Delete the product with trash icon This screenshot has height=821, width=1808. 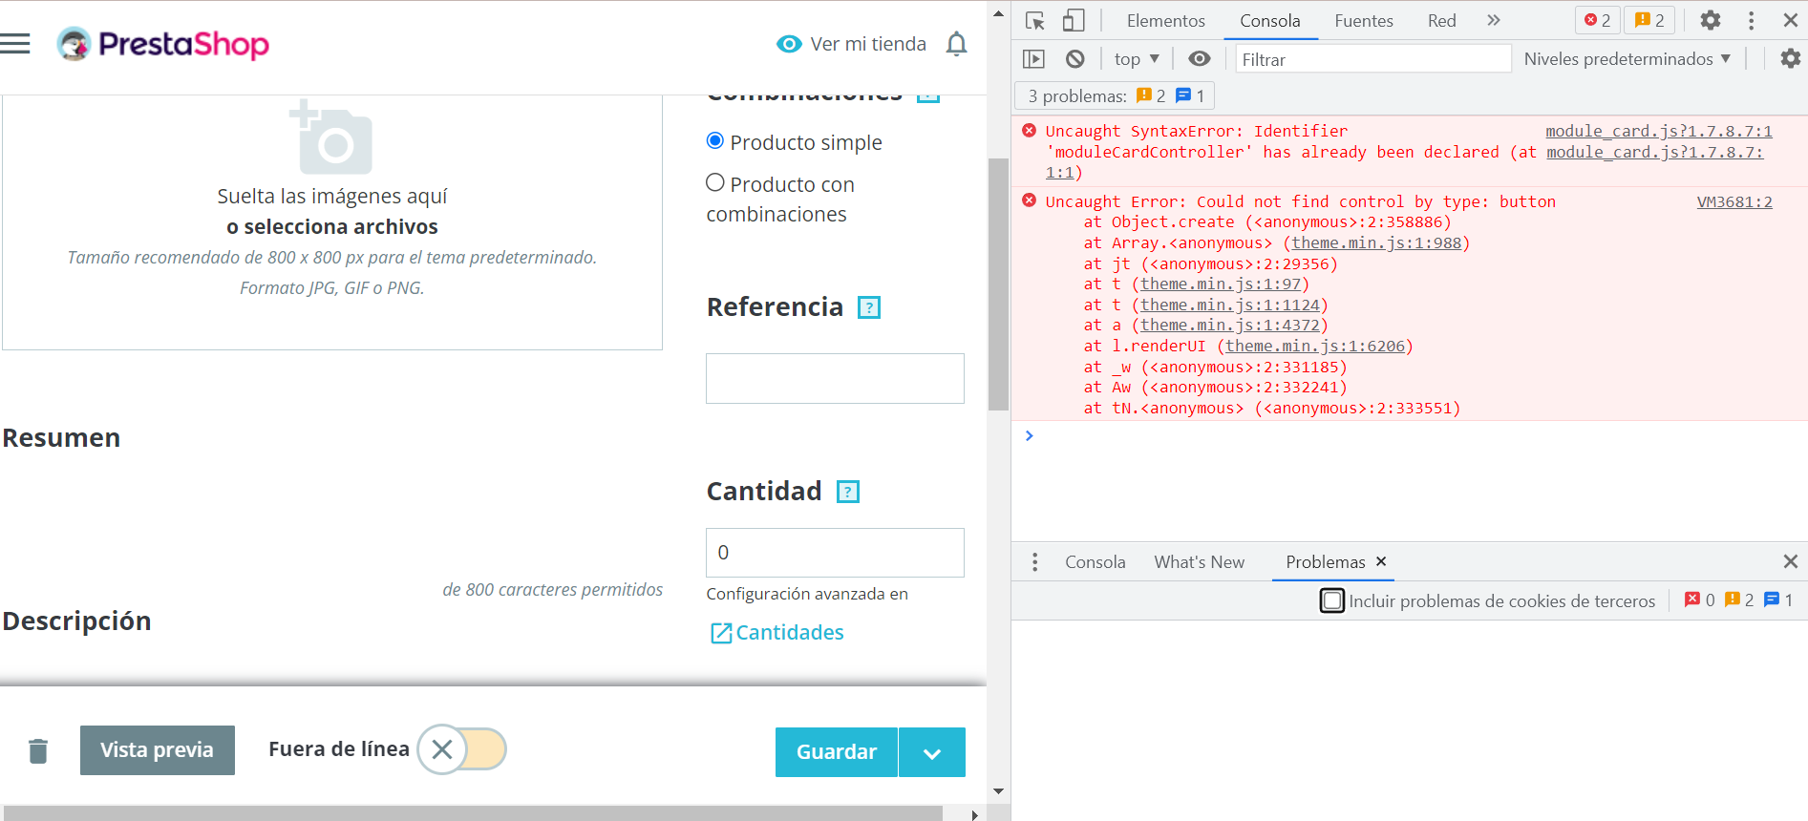pos(38,751)
